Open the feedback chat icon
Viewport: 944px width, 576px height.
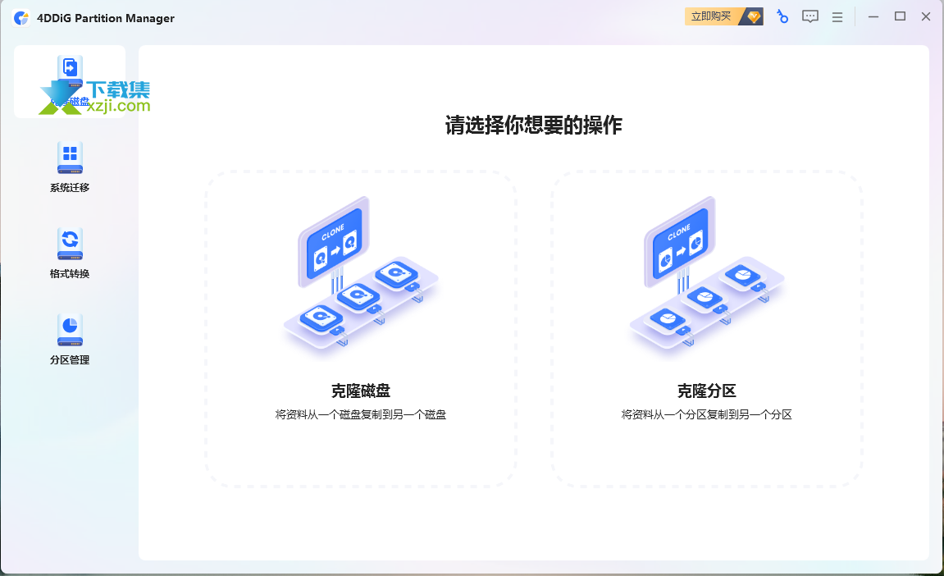click(x=809, y=17)
